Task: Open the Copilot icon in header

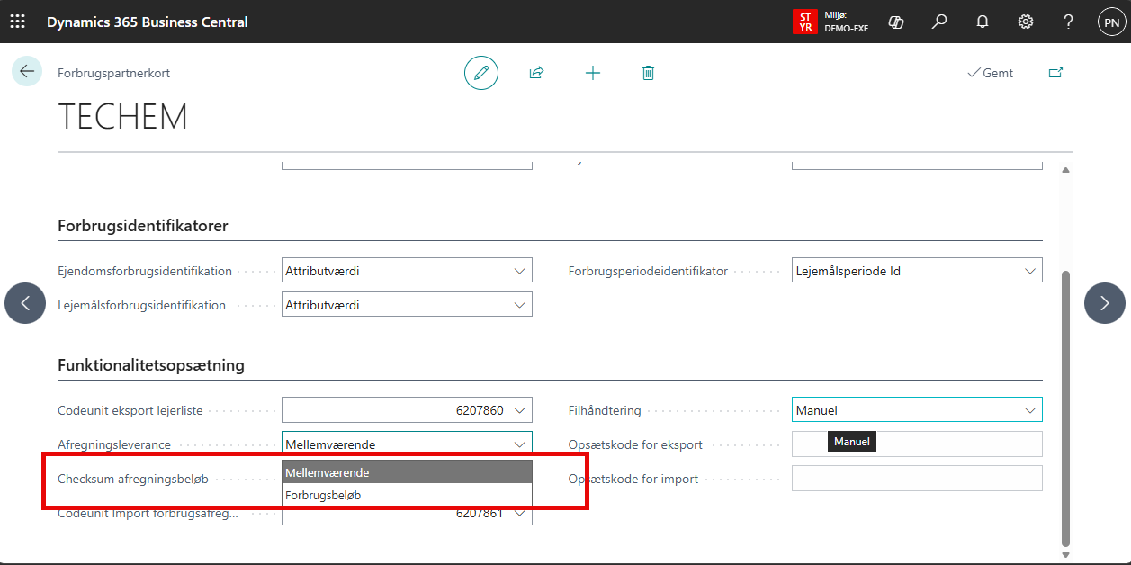Action: pos(895,22)
